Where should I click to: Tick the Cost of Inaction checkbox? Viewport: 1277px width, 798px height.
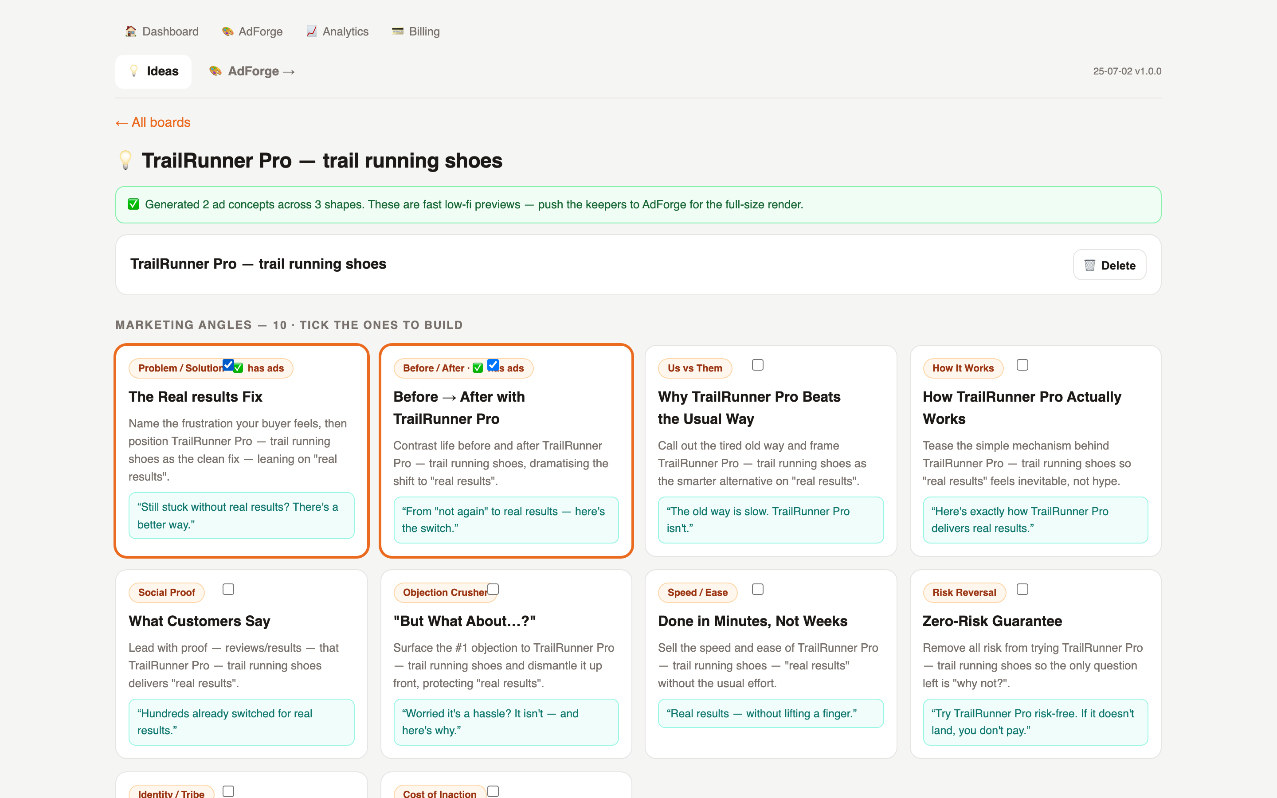[493, 791]
